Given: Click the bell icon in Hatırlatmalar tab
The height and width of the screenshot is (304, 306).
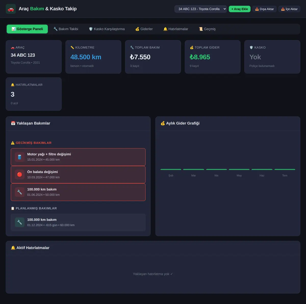Looking at the screenshot, I should (165, 29).
